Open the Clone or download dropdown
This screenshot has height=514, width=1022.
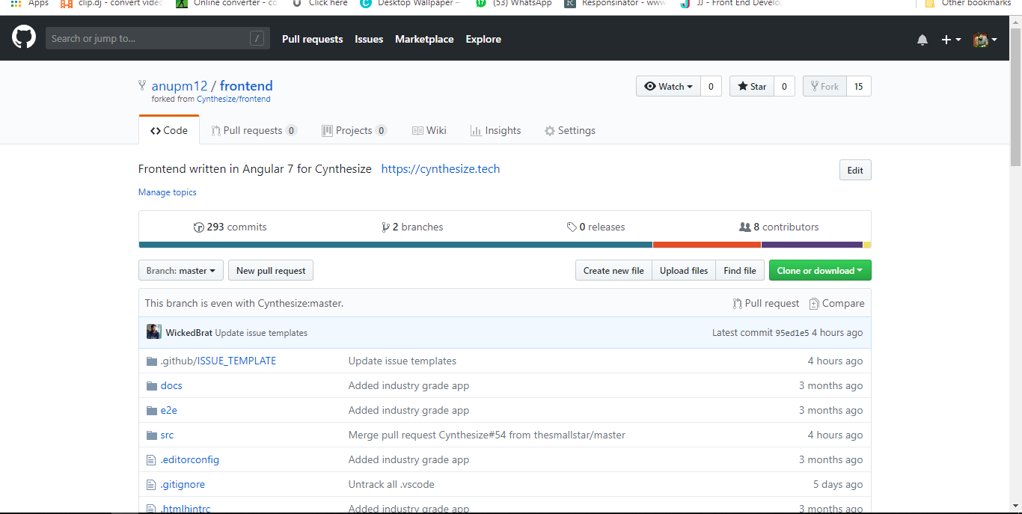pyautogui.click(x=820, y=270)
